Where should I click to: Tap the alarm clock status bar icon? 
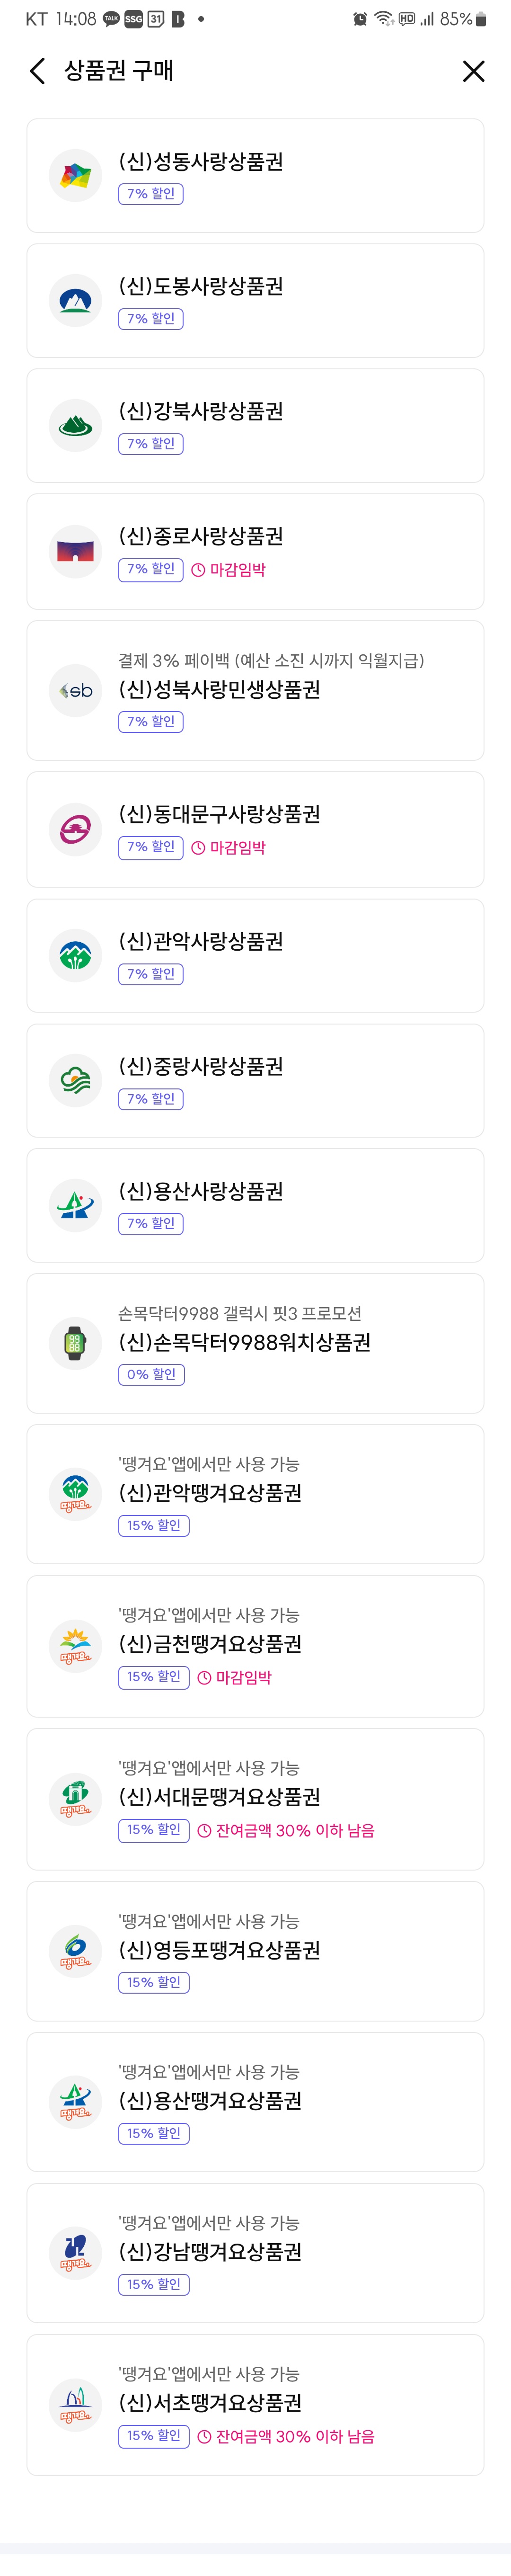tap(360, 19)
